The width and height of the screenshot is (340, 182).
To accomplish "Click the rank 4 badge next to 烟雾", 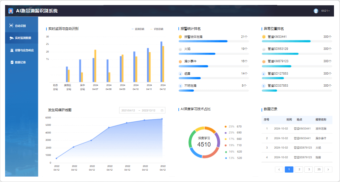I will click(180, 74).
